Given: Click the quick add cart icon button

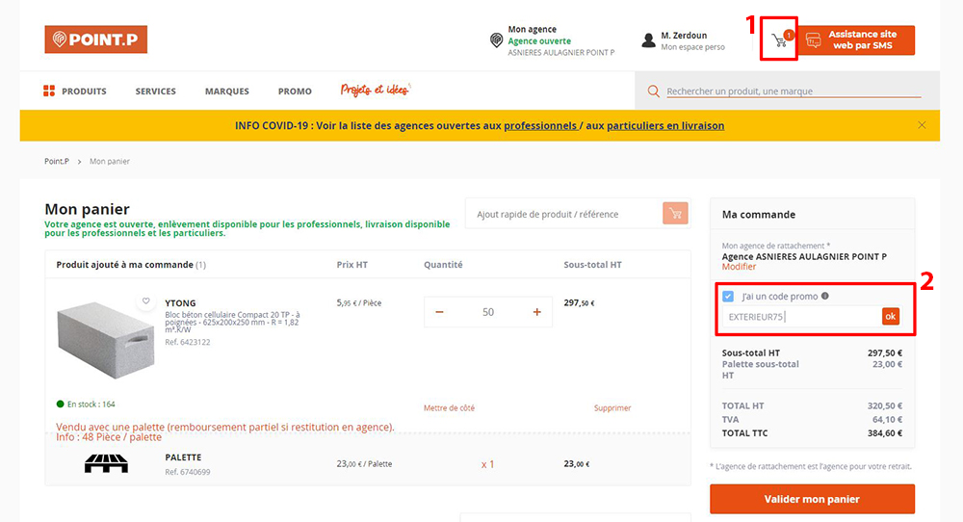Looking at the screenshot, I should click(x=675, y=214).
